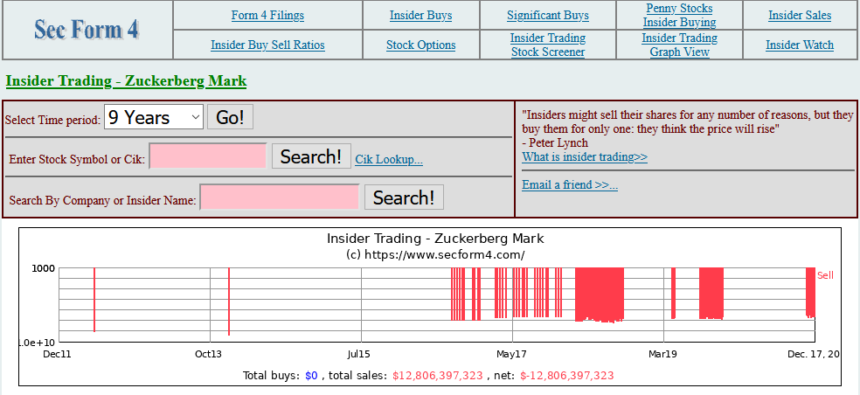Click 'Email a friend >>...' link
Screen dimensions: 860x395
[x=570, y=184]
